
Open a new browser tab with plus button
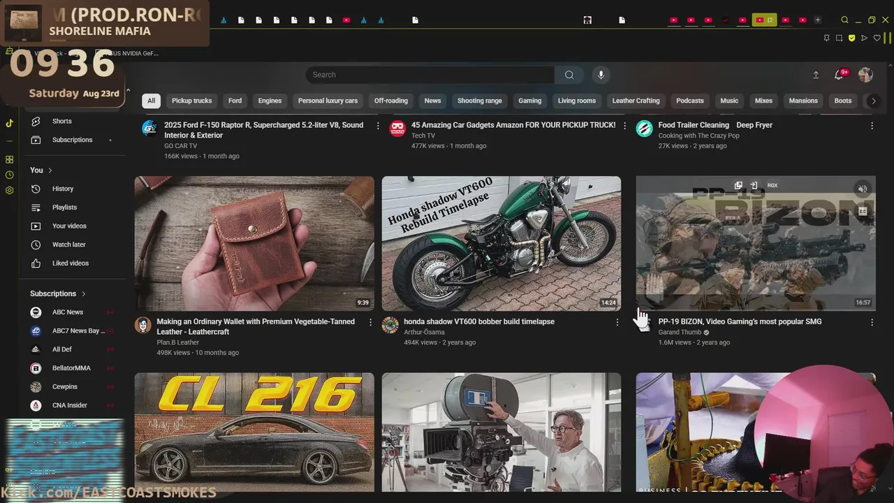tap(818, 20)
